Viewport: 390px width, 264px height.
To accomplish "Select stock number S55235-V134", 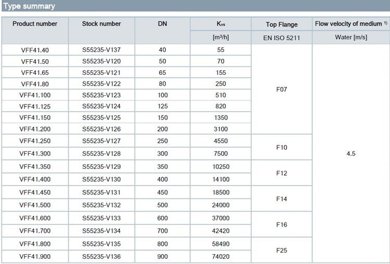I will 101,231.
